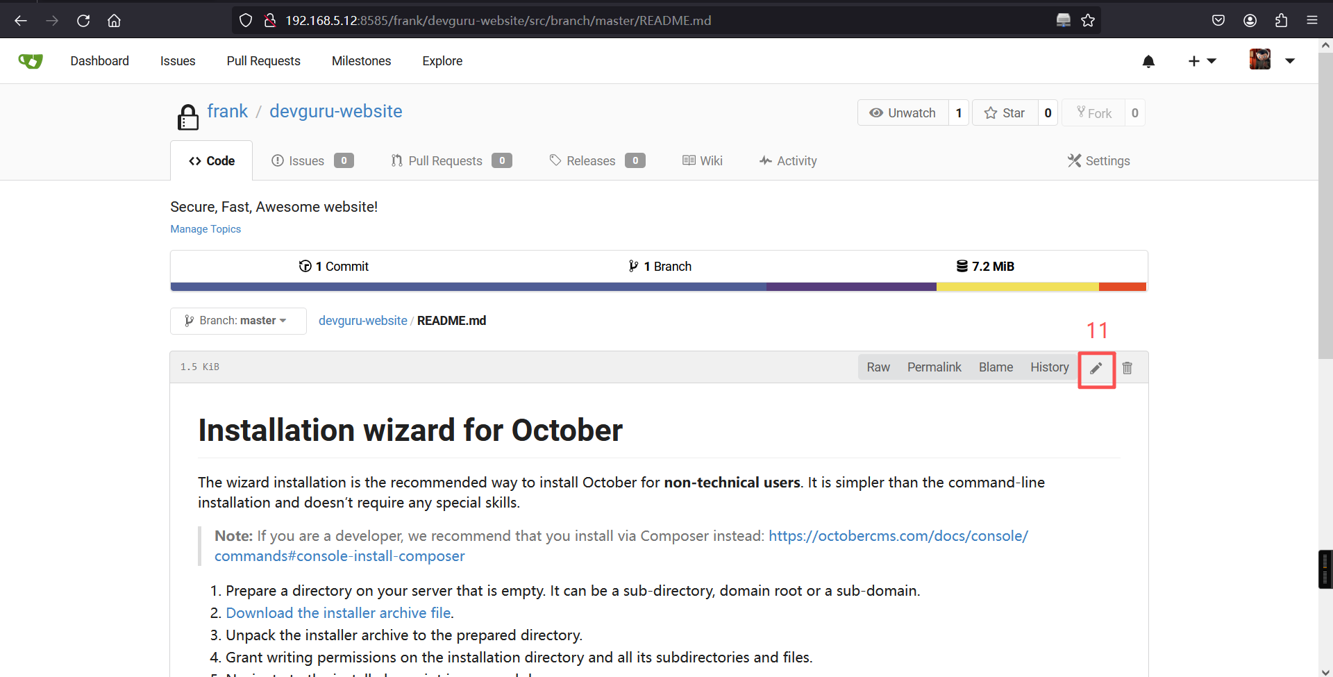The width and height of the screenshot is (1333, 677).
Task: Click the reader view icon in address bar
Action: [x=1064, y=20]
